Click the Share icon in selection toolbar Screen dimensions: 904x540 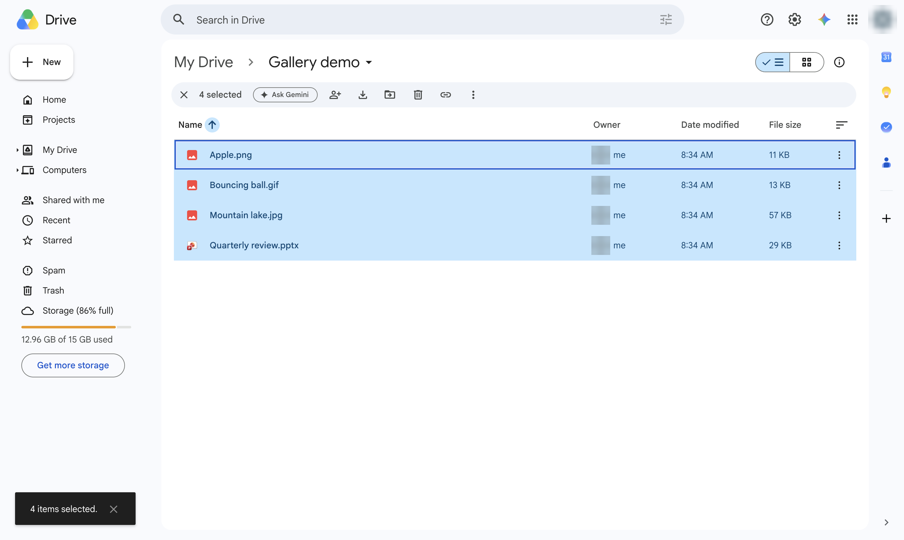pos(335,94)
